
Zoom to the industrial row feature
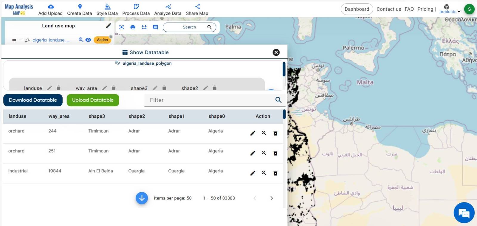click(264, 173)
